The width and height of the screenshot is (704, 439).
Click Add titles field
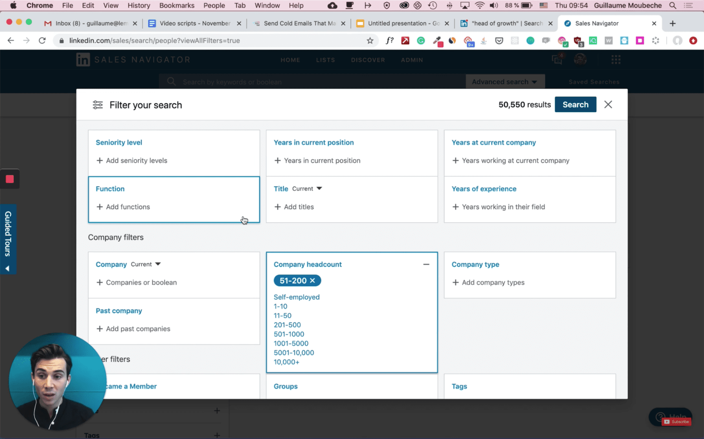coord(294,207)
